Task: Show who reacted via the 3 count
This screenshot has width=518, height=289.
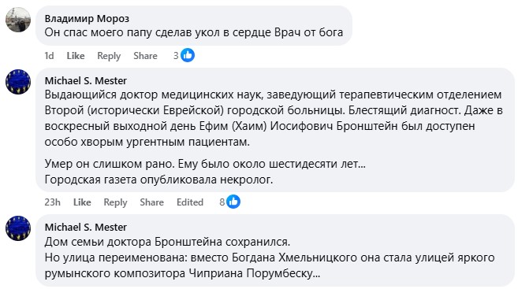Action: [x=176, y=56]
